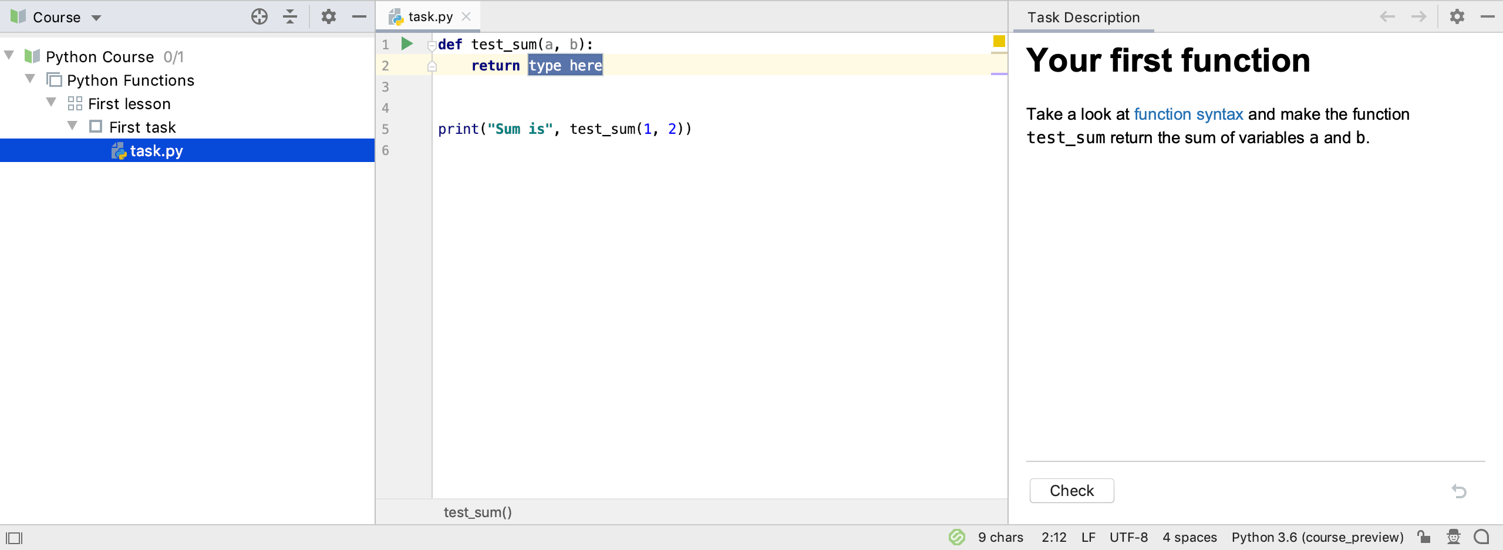This screenshot has width=1503, height=550.
Task: Hide the Task Description panel
Action: (1488, 16)
